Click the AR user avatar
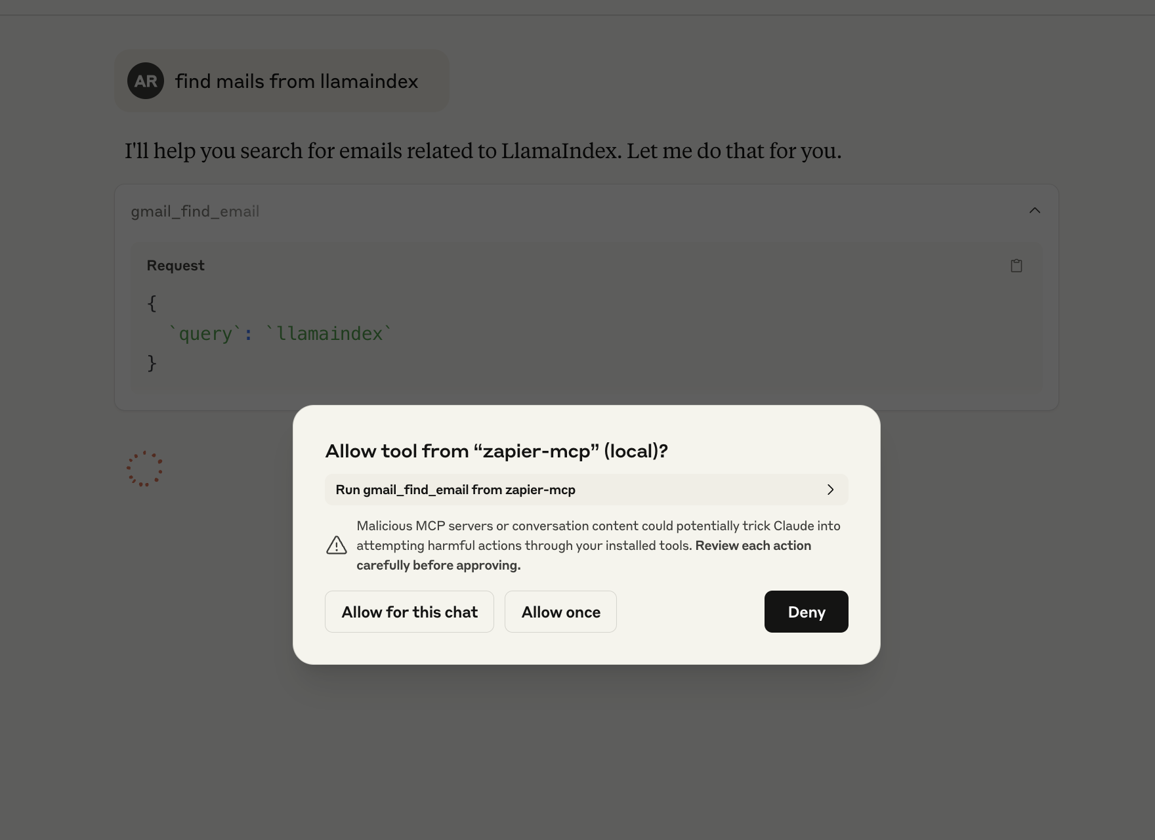The width and height of the screenshot is (1155, 840). pos(146,81)
